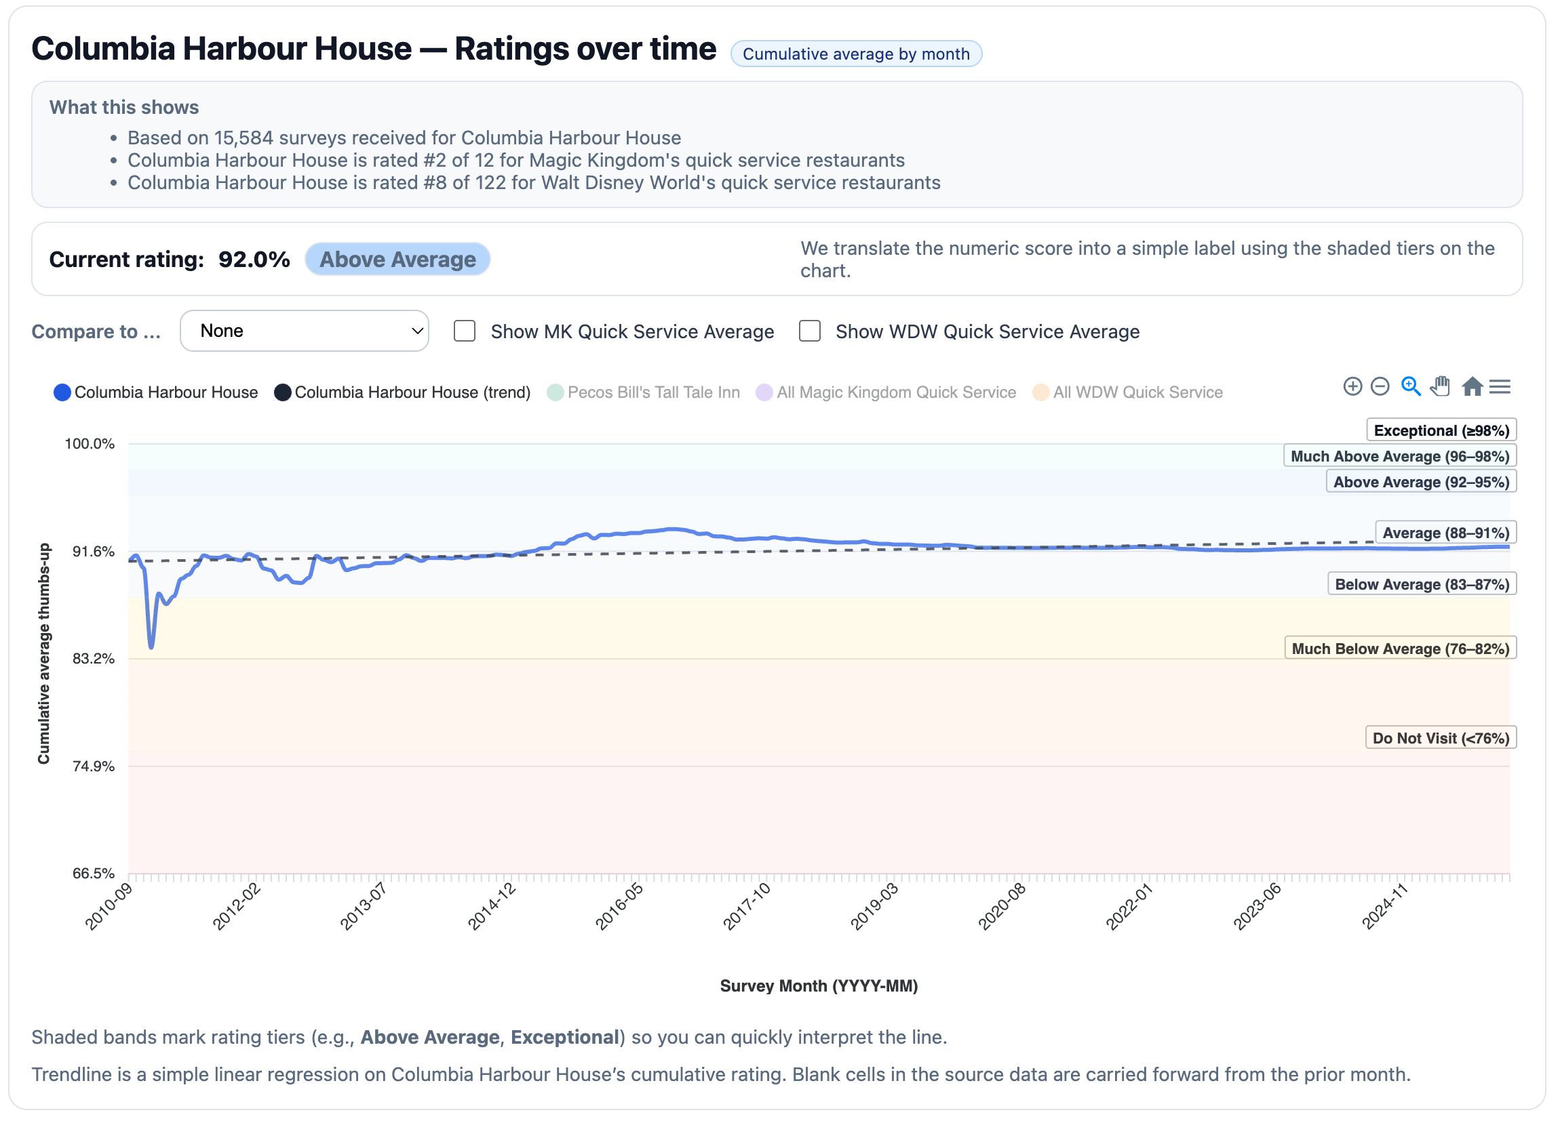Click the Do Not Visit tier label
Viewport: 1560px width, 1121px height.
[1441, 737]
